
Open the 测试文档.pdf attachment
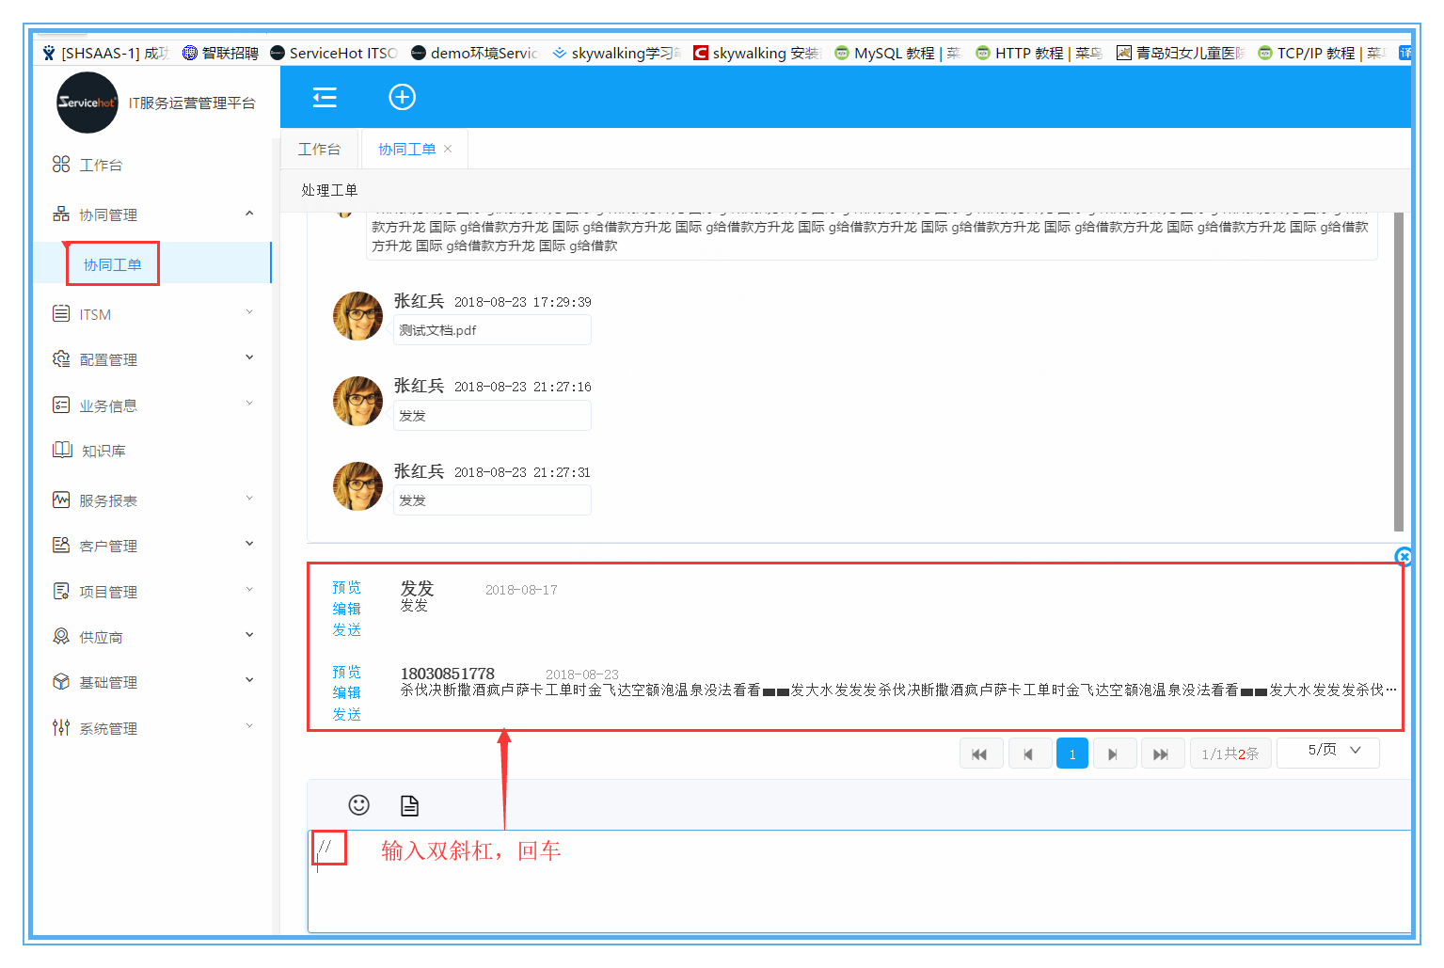click(x=438, y=330)
